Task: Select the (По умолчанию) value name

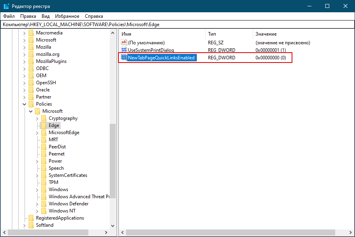Action: (x=146, y=42)
